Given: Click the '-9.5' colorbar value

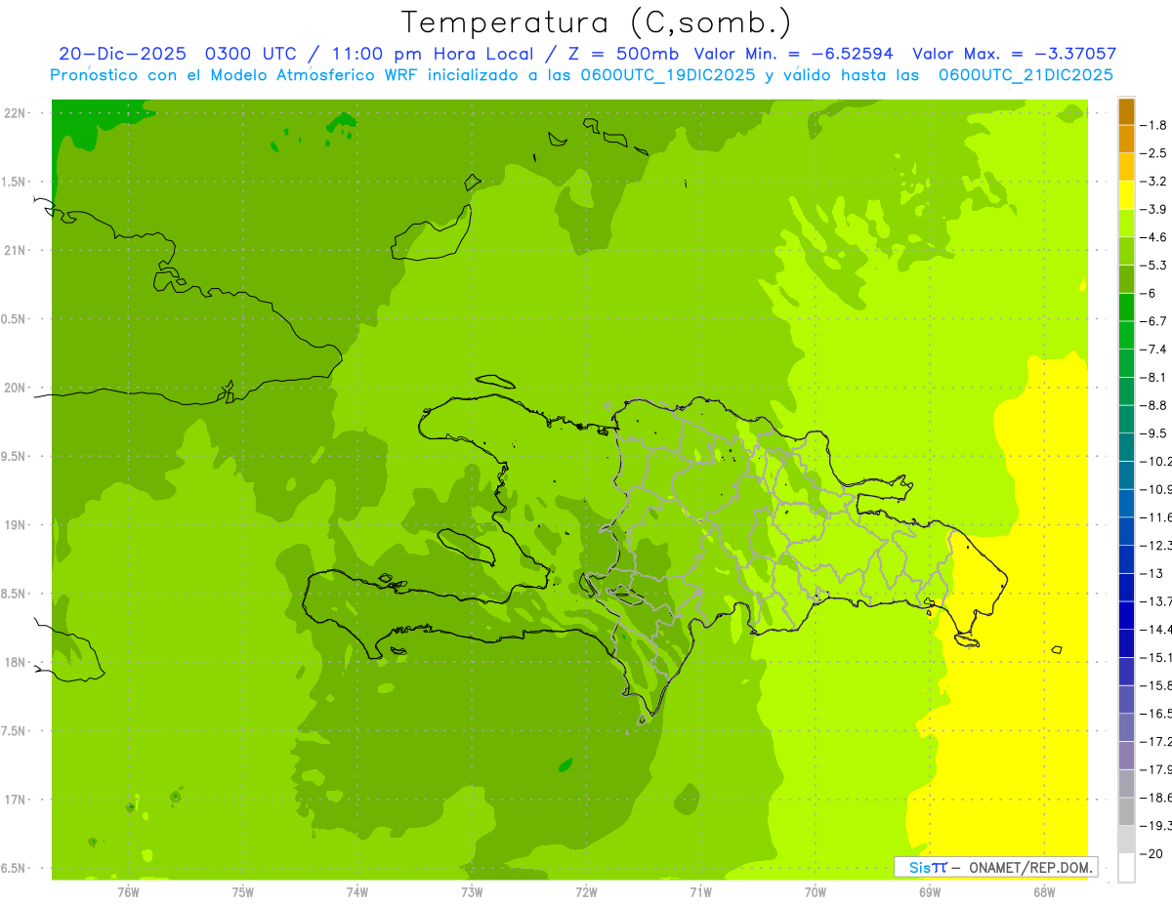Looking at the screenshot, I should click(x=1152, y=433).
